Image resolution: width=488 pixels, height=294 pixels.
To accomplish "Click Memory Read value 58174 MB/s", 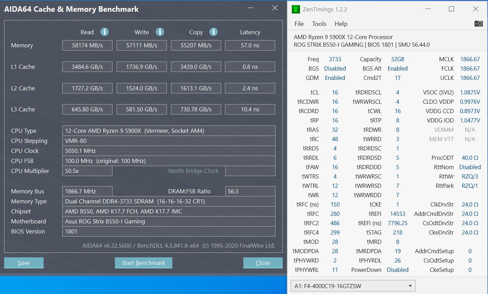I will tap(87, 45).
